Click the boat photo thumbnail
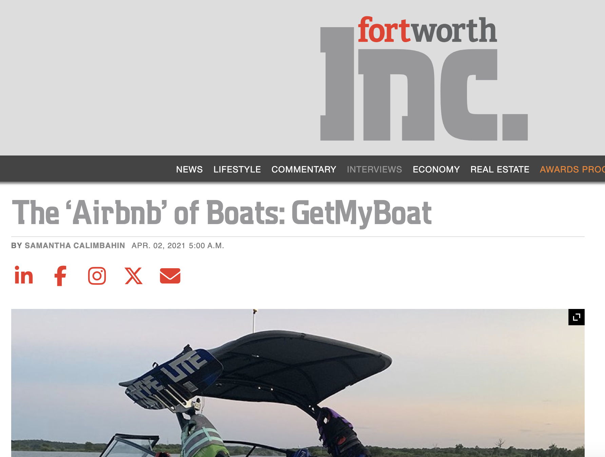 coord(298,383)
